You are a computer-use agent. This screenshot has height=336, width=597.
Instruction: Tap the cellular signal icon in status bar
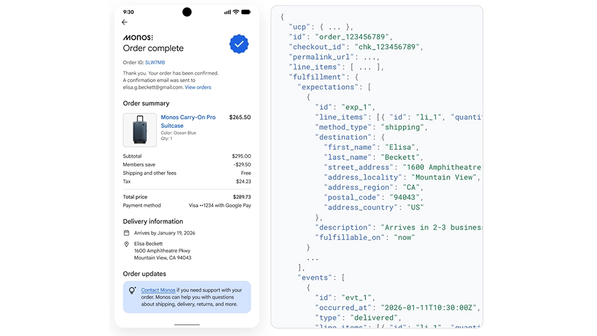tap(227, 12)
